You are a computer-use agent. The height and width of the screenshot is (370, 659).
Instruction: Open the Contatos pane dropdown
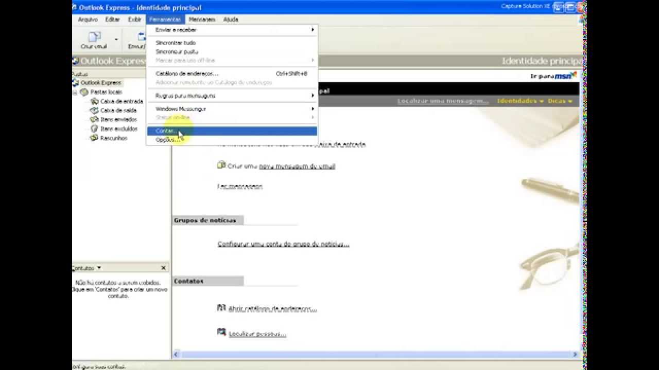pyautogui.click(x=99, y=268)
